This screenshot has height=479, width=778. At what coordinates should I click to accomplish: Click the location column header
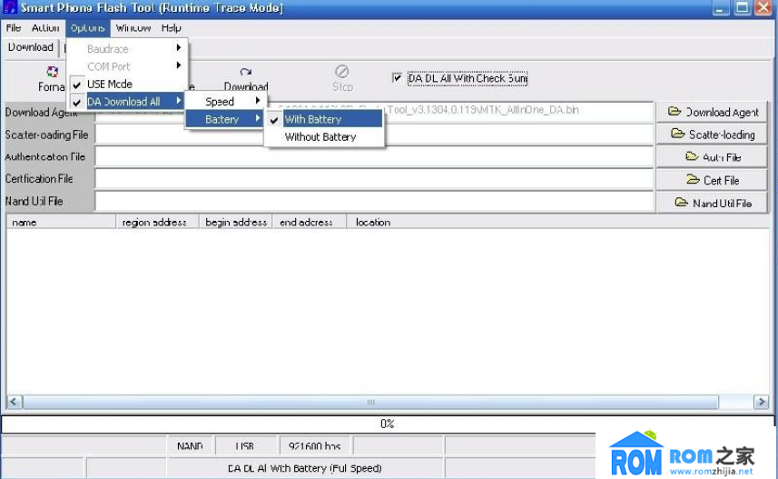pyautogui.click(x=557, y=222)
